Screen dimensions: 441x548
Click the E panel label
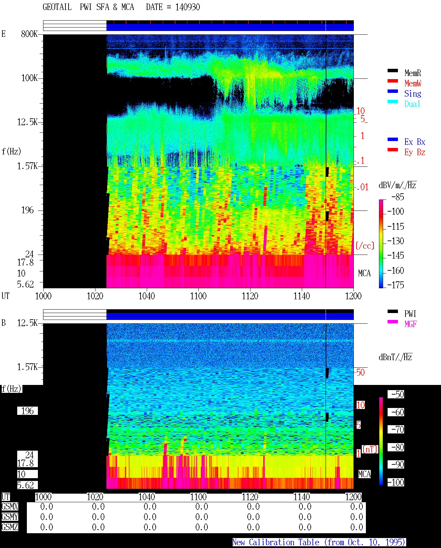tap(3, 34)
